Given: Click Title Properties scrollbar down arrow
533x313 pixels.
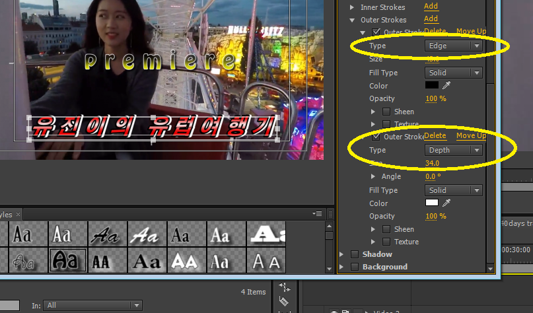Looking at the screenshot, I should [x=490, y=269].
